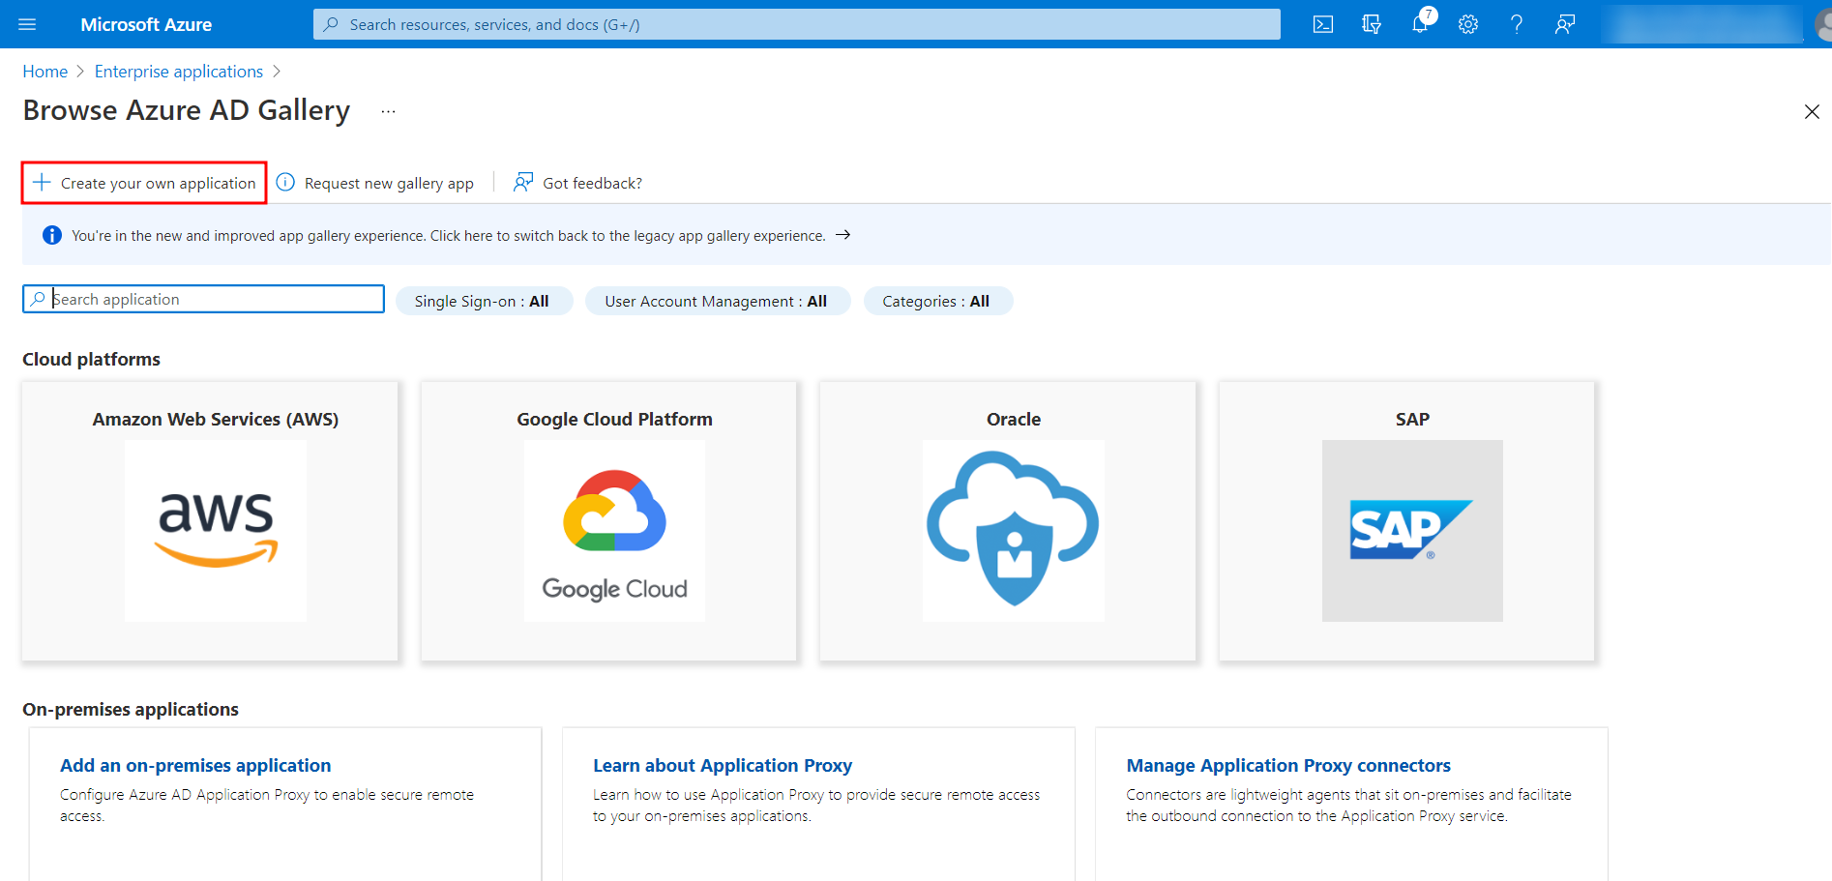The width and height of the screenshot is (1832, 881).
Task: Select the Oracle cloud platform tile
Action: click(1008, 521)
